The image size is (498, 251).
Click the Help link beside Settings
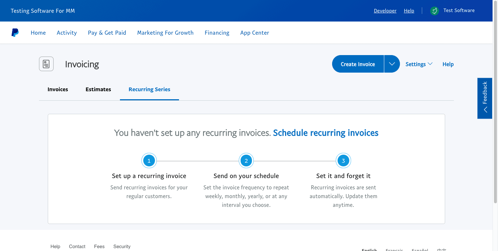click(x=448, y=64)
